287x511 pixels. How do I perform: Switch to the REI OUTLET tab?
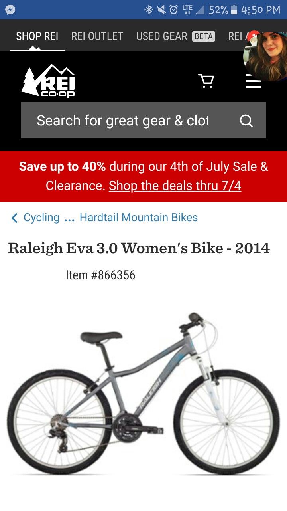point(97,36)
